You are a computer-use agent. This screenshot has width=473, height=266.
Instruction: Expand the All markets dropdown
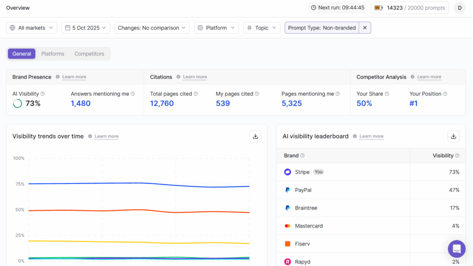pos(32,28)
